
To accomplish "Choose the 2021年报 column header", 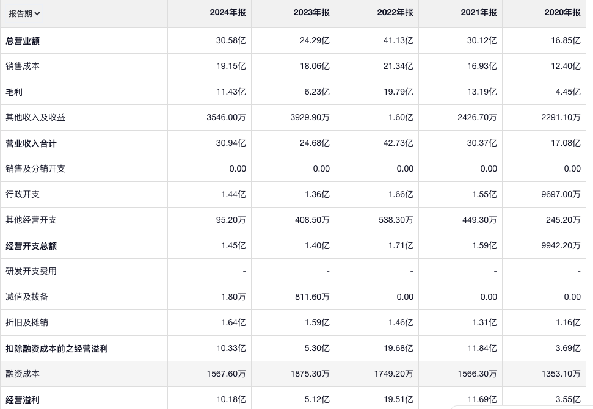I will pos(479,12).
